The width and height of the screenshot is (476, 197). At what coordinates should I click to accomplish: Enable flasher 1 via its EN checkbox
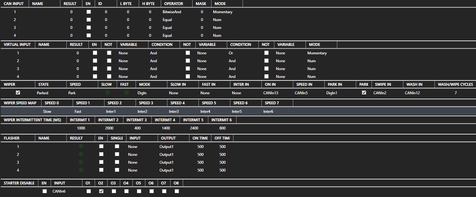101,146
